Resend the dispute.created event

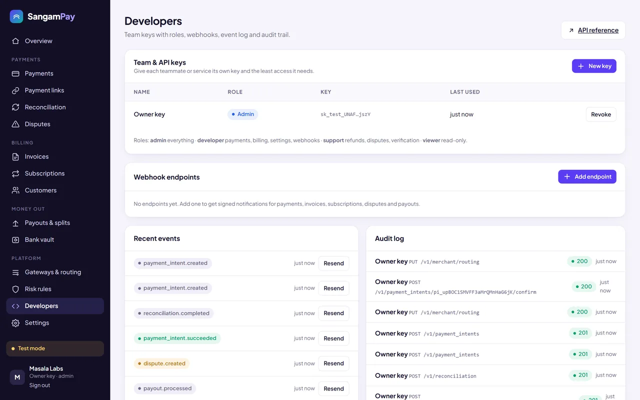pos(333,363)
